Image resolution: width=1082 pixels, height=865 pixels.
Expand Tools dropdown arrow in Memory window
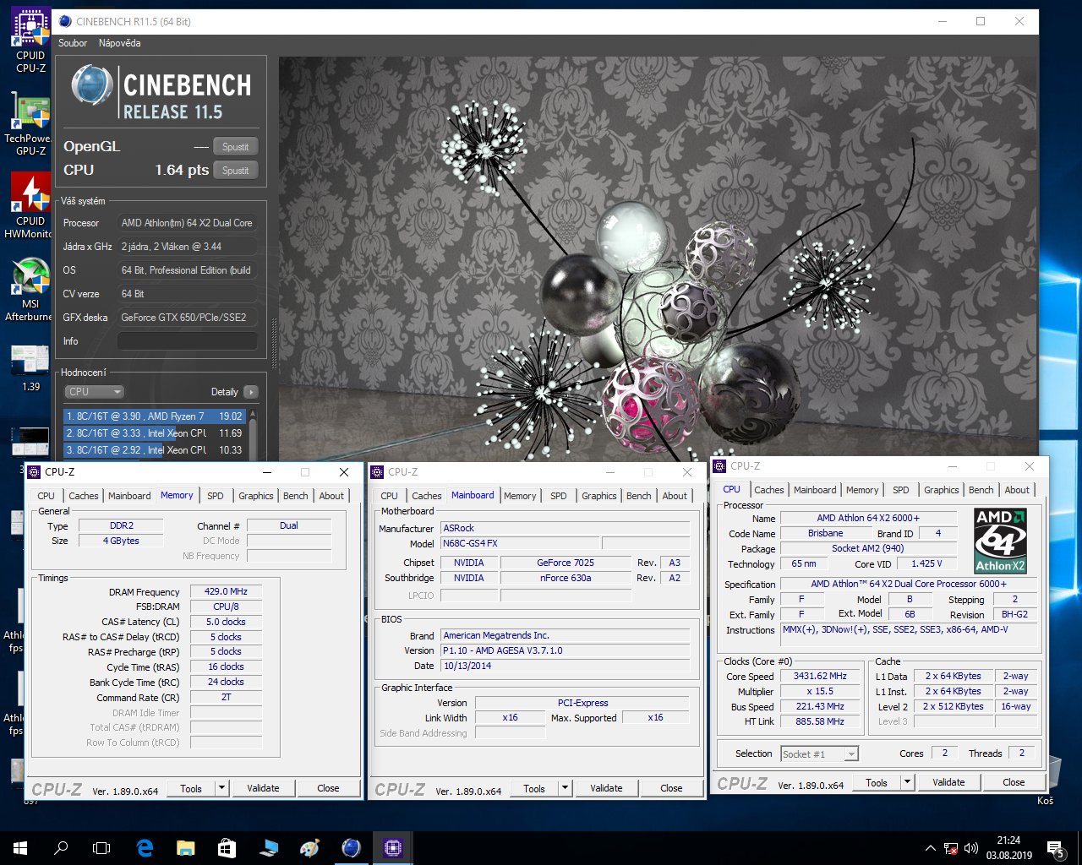click(222, 788)
